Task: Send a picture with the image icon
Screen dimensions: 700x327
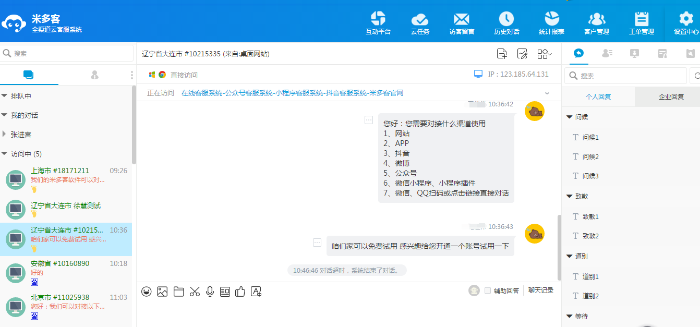Action: [162, 292]
